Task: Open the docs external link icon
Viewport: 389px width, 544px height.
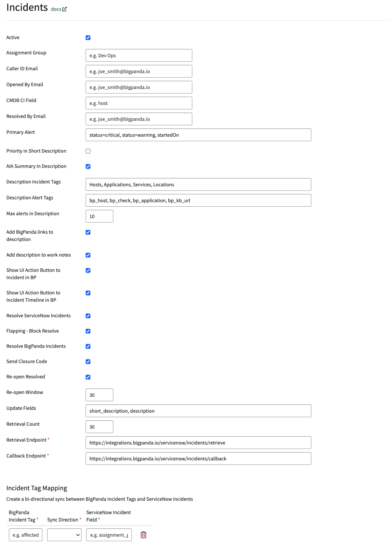Action: coord(65,9)
